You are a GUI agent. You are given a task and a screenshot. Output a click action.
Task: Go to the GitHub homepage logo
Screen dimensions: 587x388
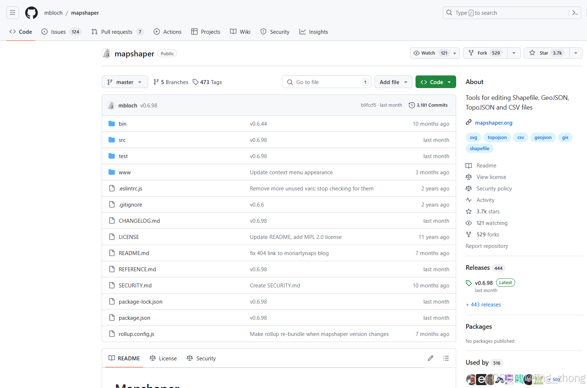click(x=31, y=13)
